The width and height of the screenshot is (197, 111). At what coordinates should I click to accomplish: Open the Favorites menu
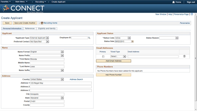tap(6, 2)
